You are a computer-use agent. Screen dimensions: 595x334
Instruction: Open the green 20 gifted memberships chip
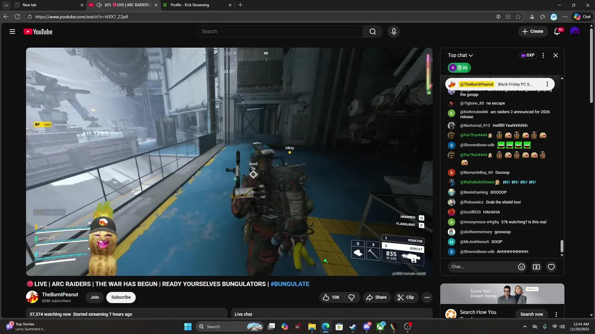point(459,68)
